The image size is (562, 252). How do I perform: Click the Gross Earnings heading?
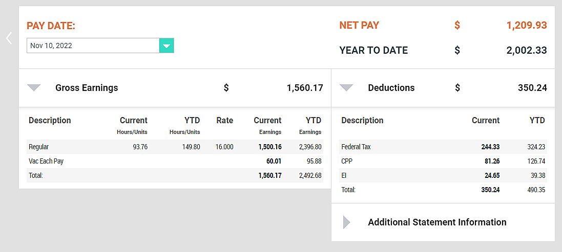87,88
